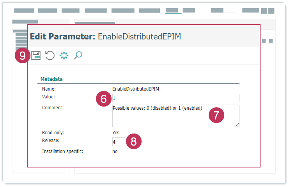Click the red callout badge 6

click(103, 99)
